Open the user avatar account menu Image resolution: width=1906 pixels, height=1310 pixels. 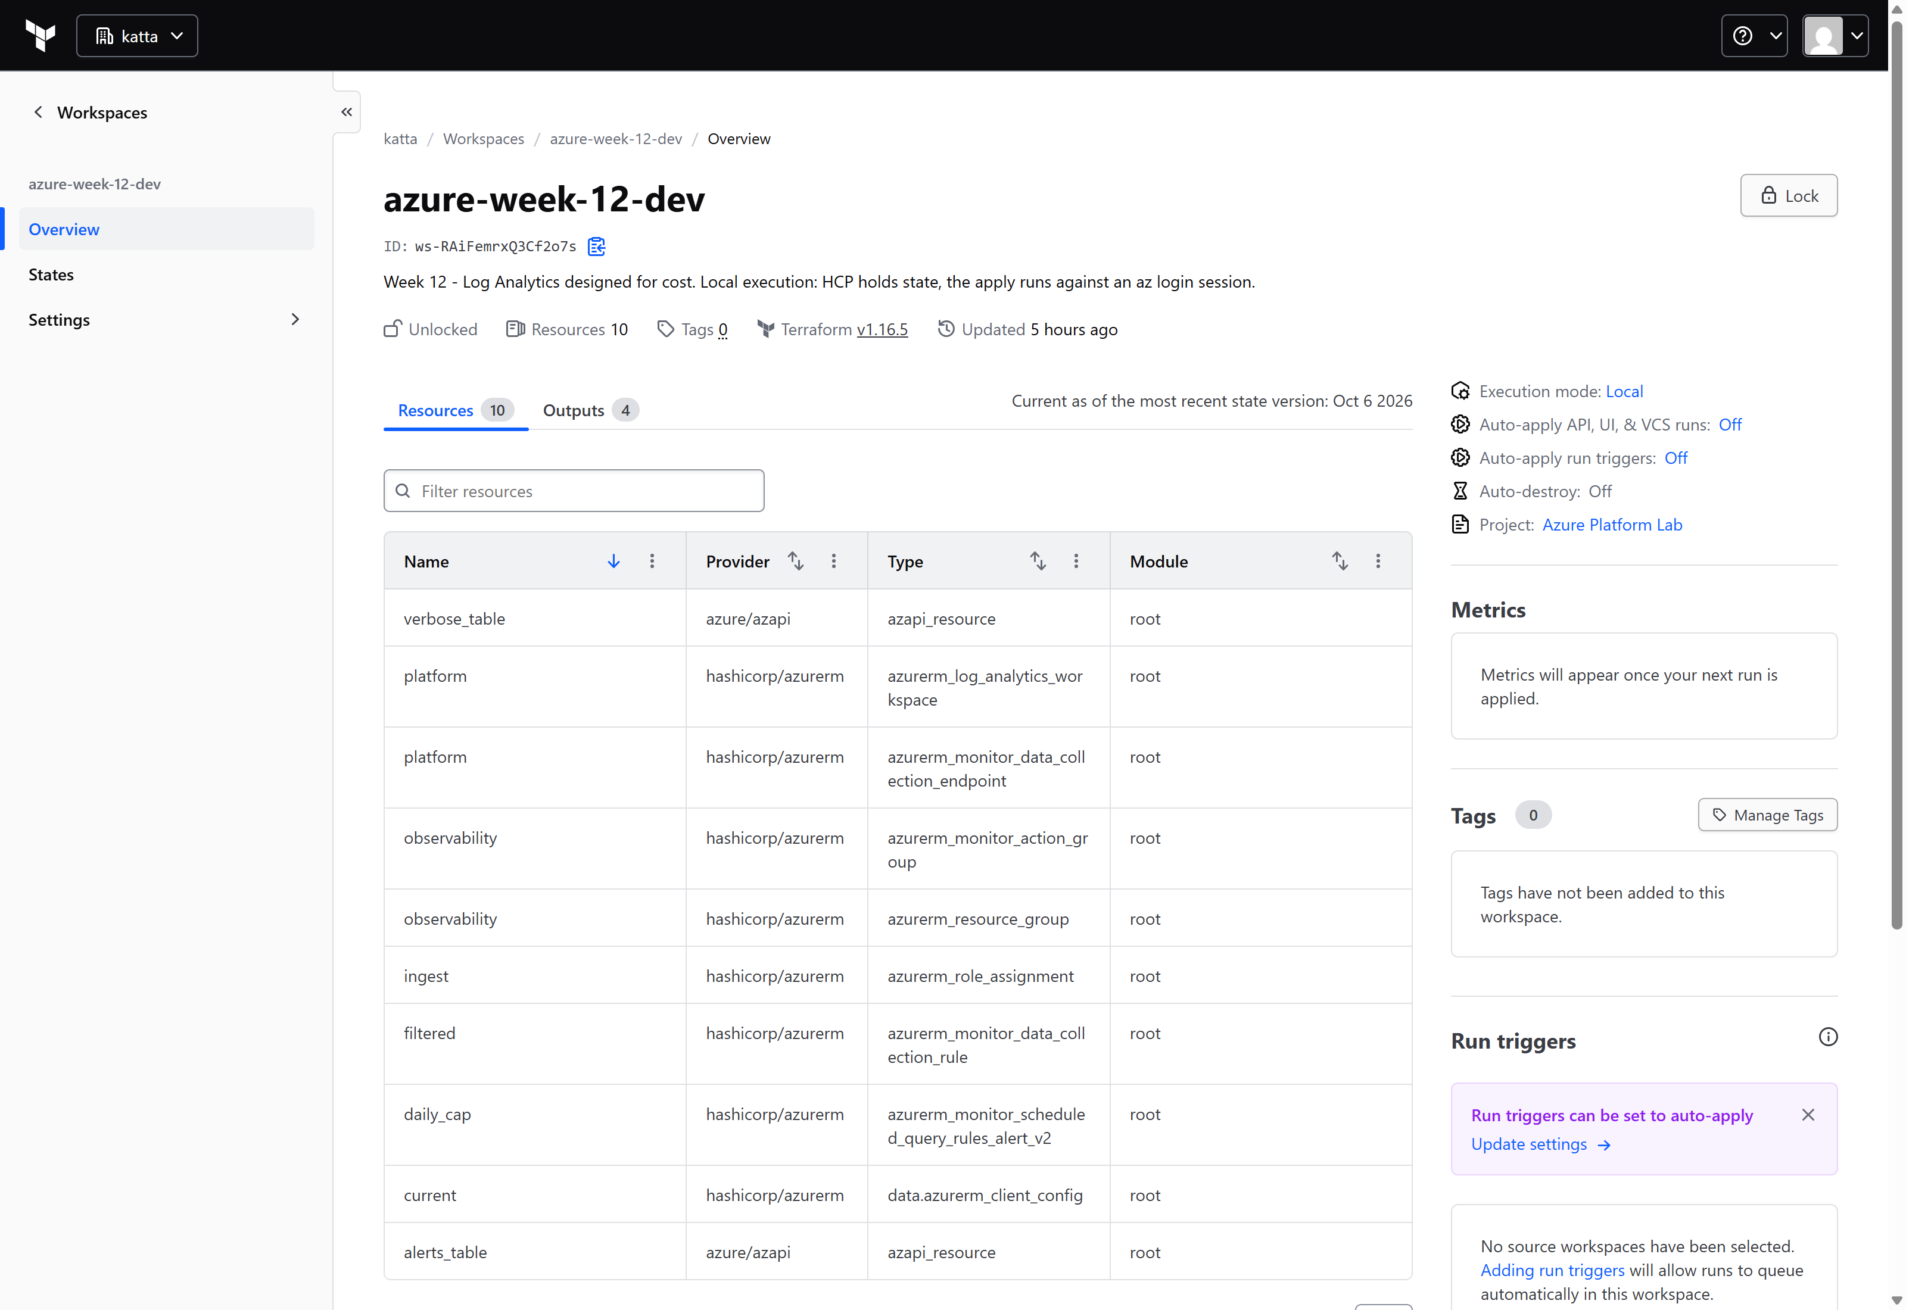1835,35
